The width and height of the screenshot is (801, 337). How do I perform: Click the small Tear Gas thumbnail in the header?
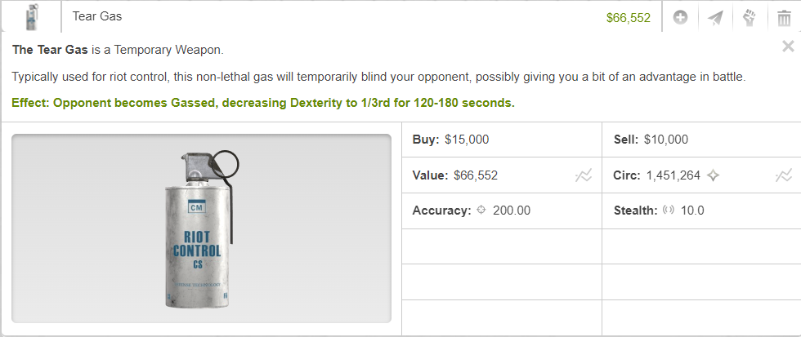(32, 17)
